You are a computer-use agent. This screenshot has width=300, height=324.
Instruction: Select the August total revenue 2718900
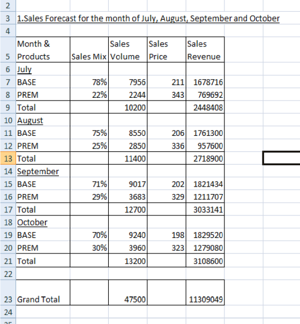[205, 158]
